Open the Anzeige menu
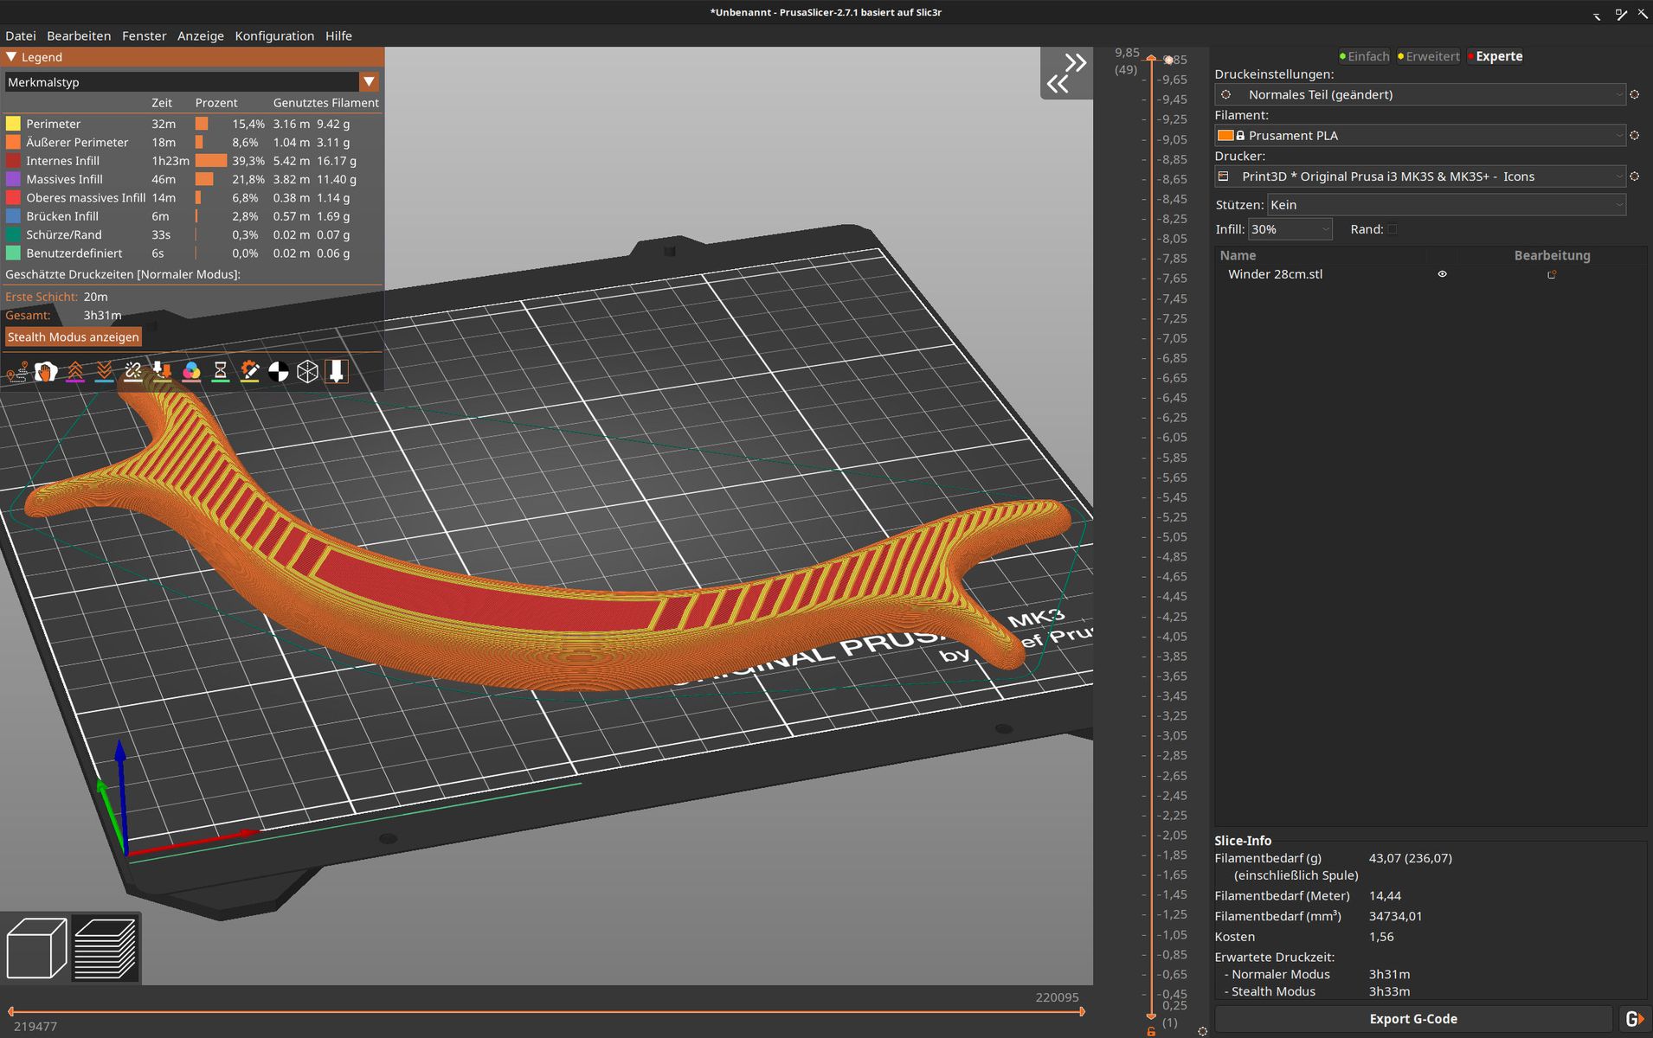Image resolution: width=1653 pixels, height=1038 pixels. tap(200, 35)
